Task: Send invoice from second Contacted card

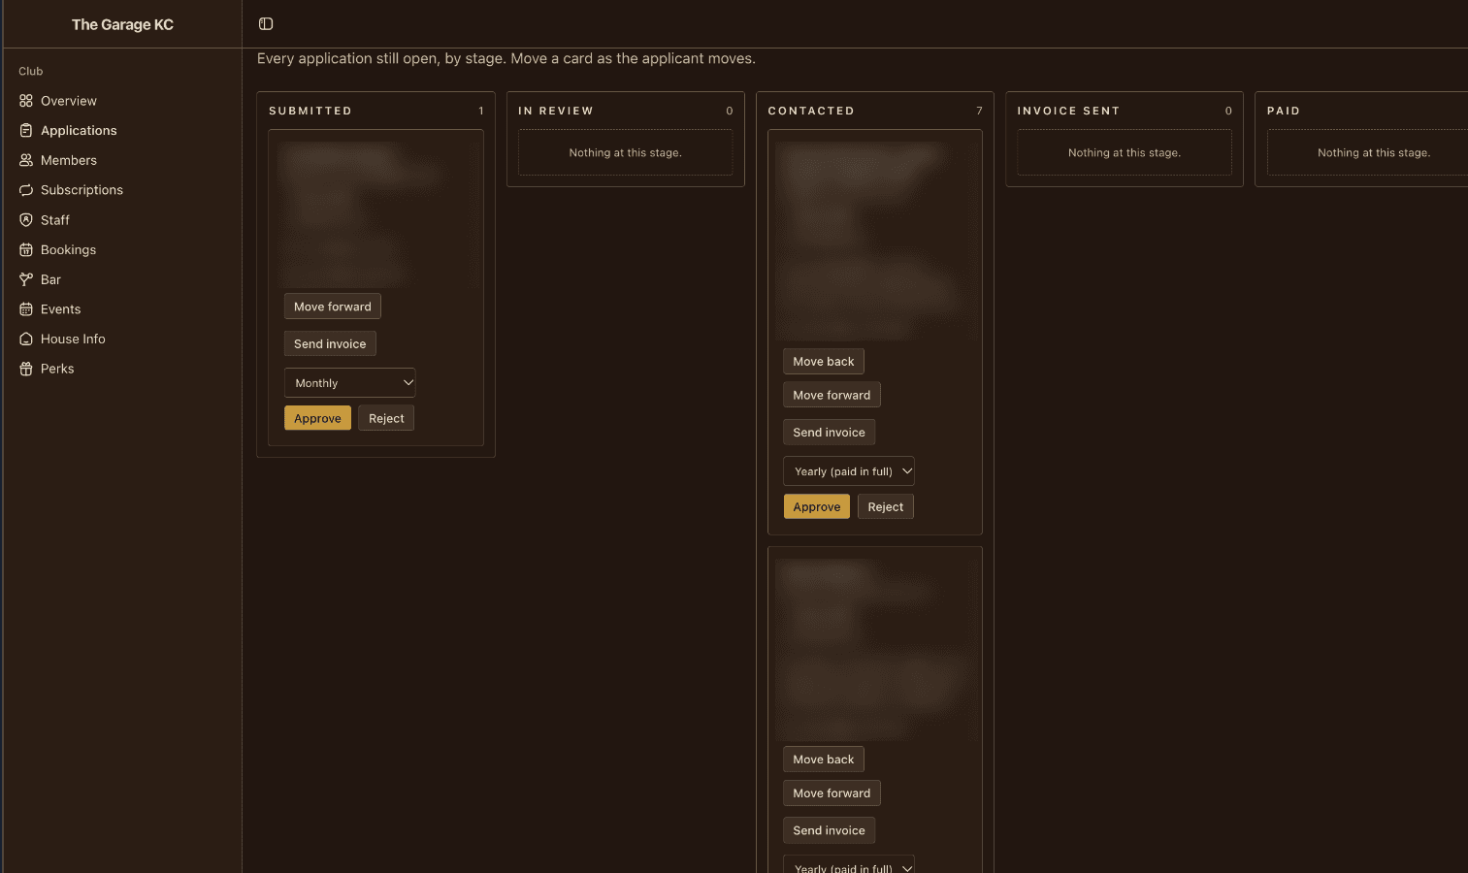Action: pos(829,830)
